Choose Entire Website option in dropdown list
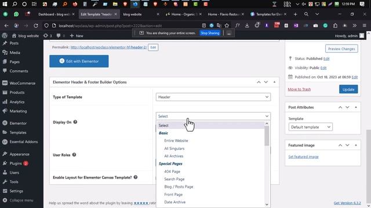 [176, 140]
